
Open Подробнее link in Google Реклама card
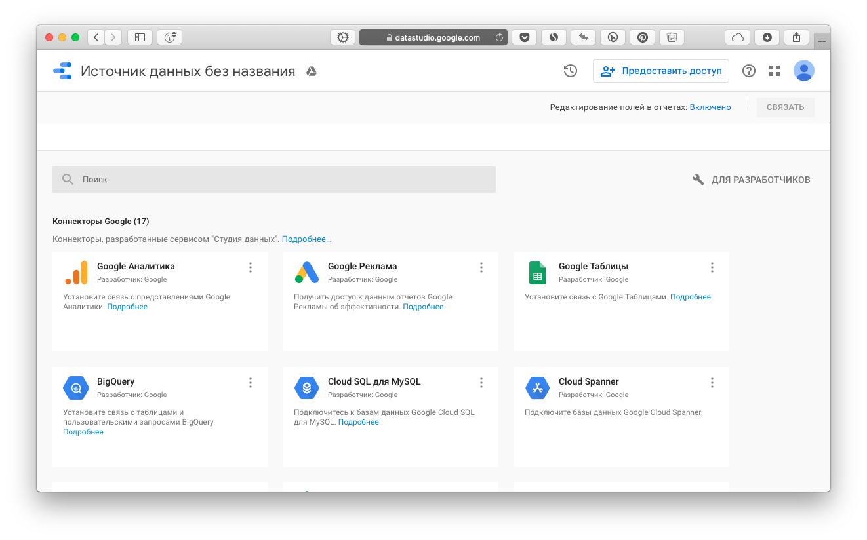click(423, 307)
